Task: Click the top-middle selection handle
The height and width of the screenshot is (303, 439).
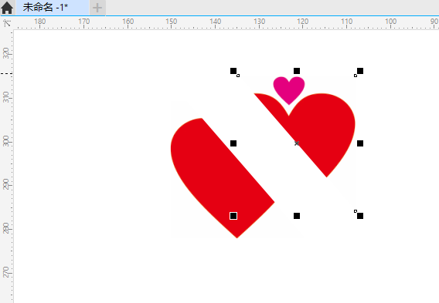Action: (297, 71)
